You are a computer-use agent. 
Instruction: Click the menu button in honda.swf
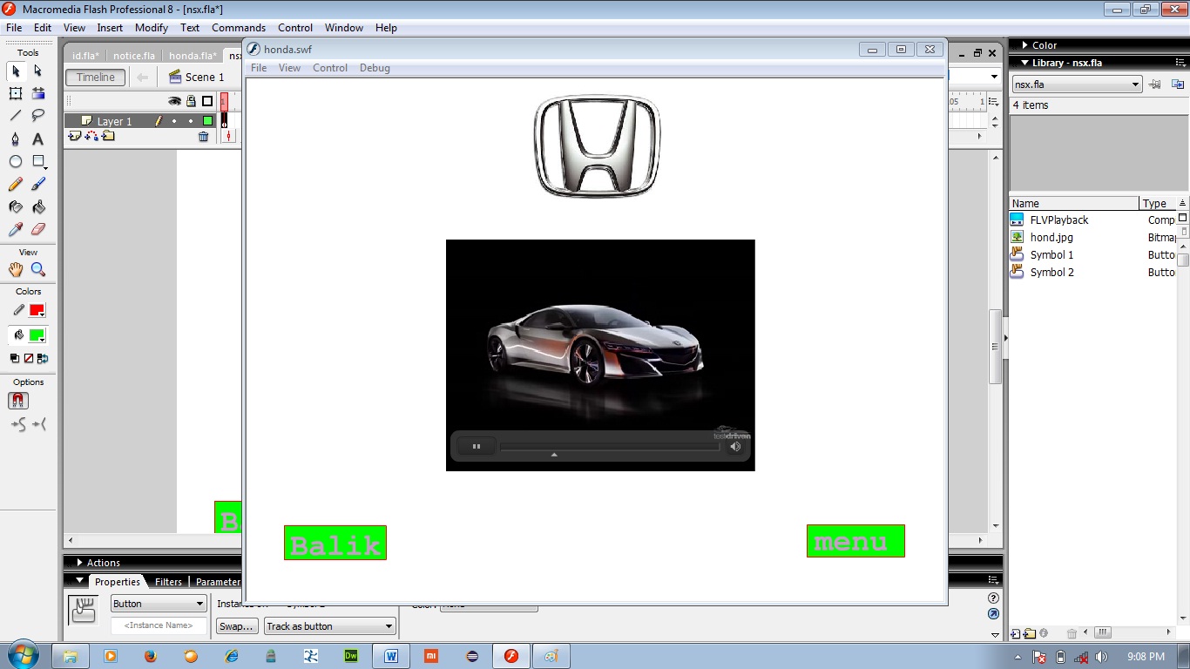click(855, 541)
